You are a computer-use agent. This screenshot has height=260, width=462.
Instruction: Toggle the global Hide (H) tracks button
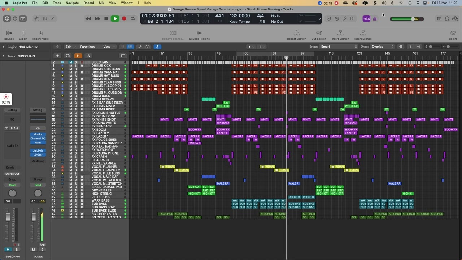78,56
